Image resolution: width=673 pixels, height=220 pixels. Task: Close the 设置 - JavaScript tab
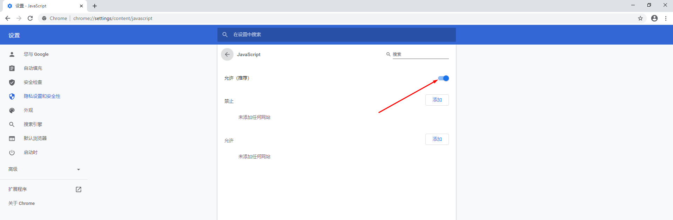pyautogui.click(x=81, y=6)
